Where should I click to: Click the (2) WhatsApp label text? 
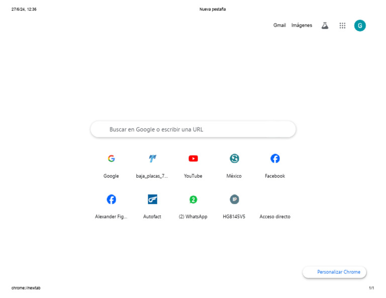pos(193,217)
